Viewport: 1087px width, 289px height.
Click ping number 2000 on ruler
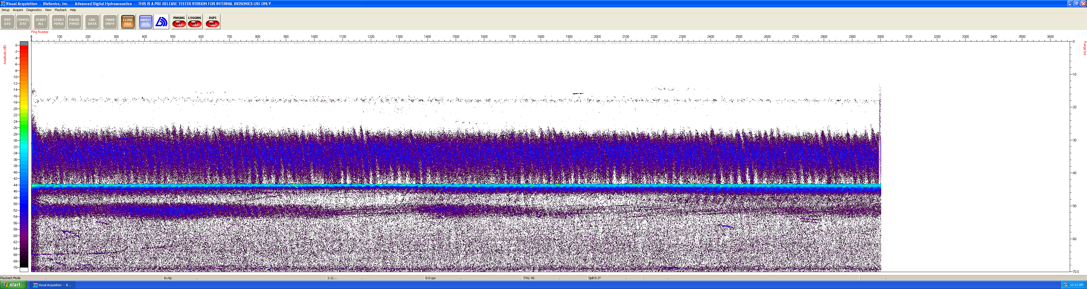click(598, 37)
